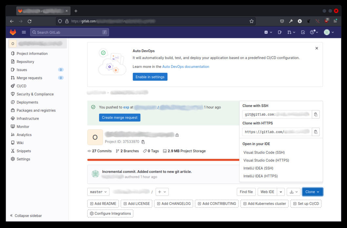This screenshot has height=228, width=347.
Task: Click the GitLab fox logo in header
Action: click(x=13, y=32)
